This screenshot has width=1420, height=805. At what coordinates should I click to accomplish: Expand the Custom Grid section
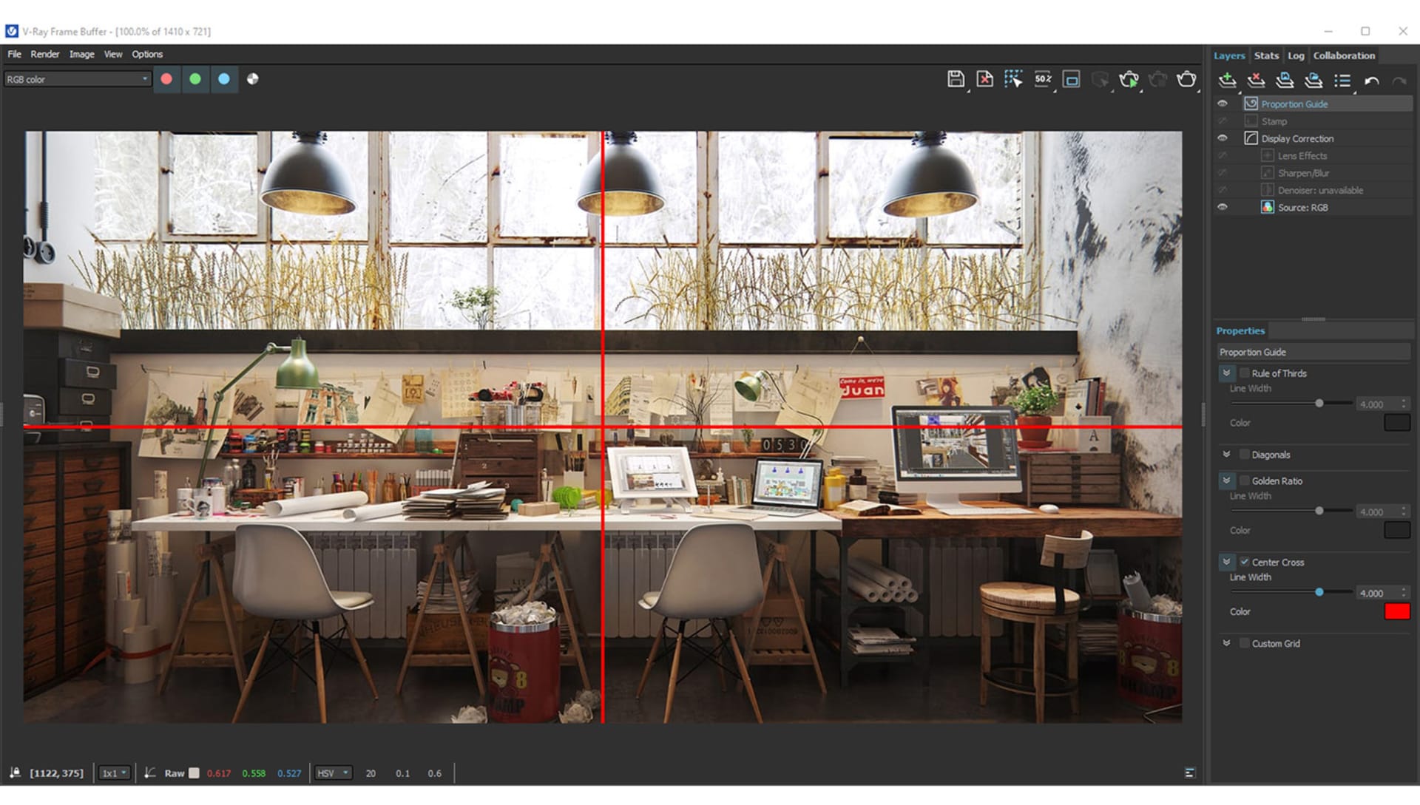pos(1226,643)
